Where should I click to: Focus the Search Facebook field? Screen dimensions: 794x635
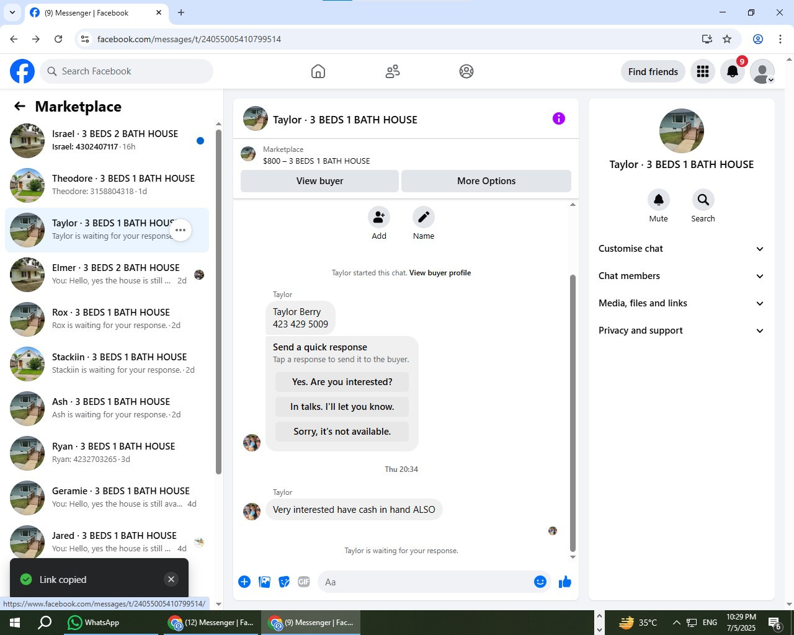pos(127,71)
